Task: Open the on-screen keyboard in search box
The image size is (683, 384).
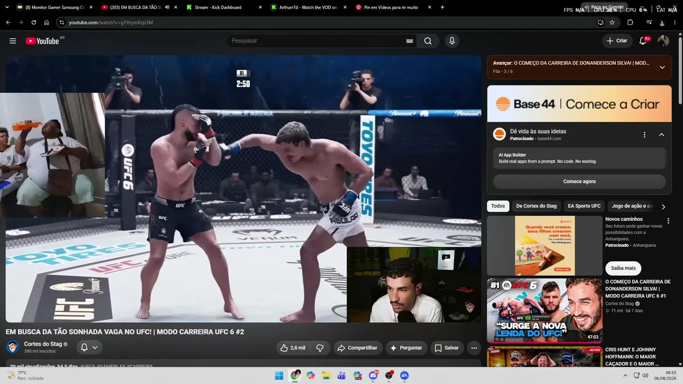Action: point(410,41)
